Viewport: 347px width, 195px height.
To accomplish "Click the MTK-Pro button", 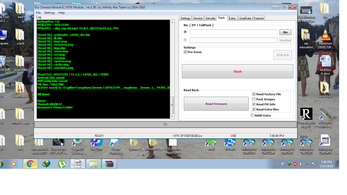I will point(282,55).
